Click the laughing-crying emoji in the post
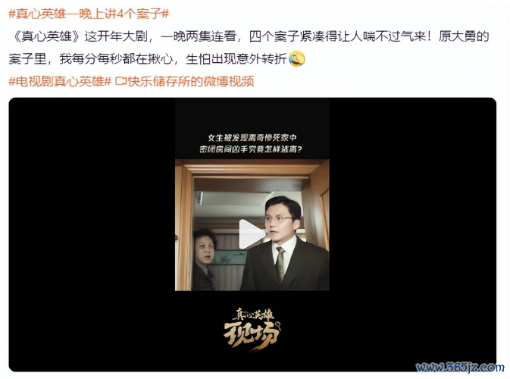 pyautogui.click(x=297, y=59)
